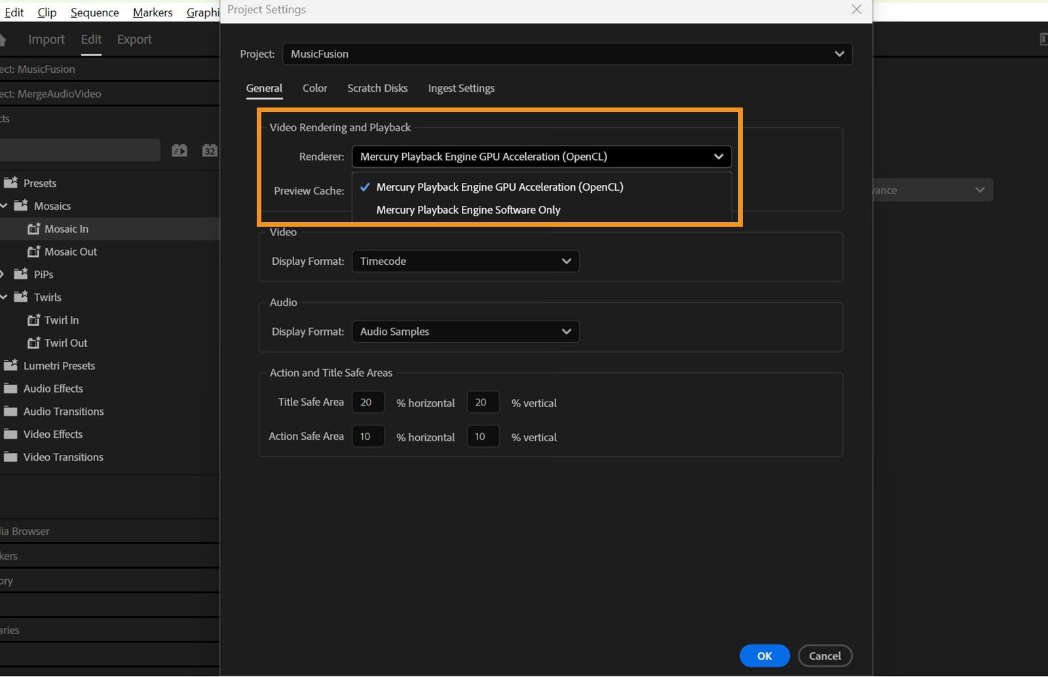Open the Video Effects folder icon
Screen dimensions: 1048x677
10,434
